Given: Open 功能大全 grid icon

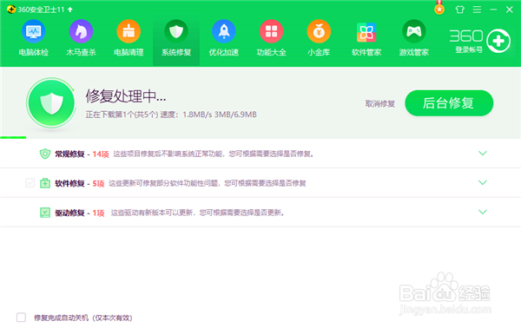Looking at the screenshot, I should click(x=271, y=31).
